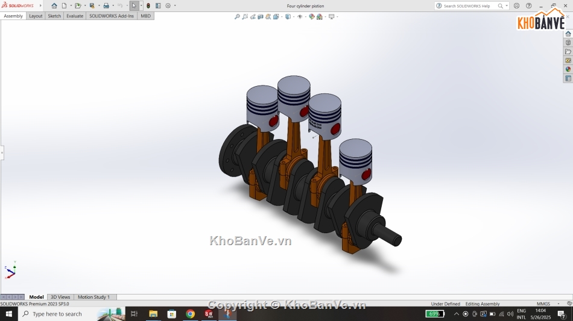Open the MBD tab
573x321 pixels.
point(146,16)
